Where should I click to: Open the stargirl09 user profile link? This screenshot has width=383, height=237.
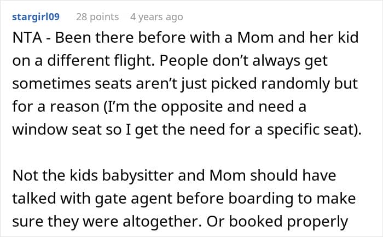coord(36,17)
